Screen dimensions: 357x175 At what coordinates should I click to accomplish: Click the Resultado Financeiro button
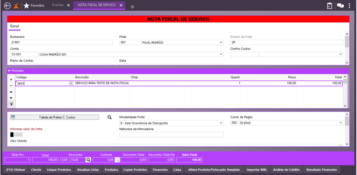(321, 169)
